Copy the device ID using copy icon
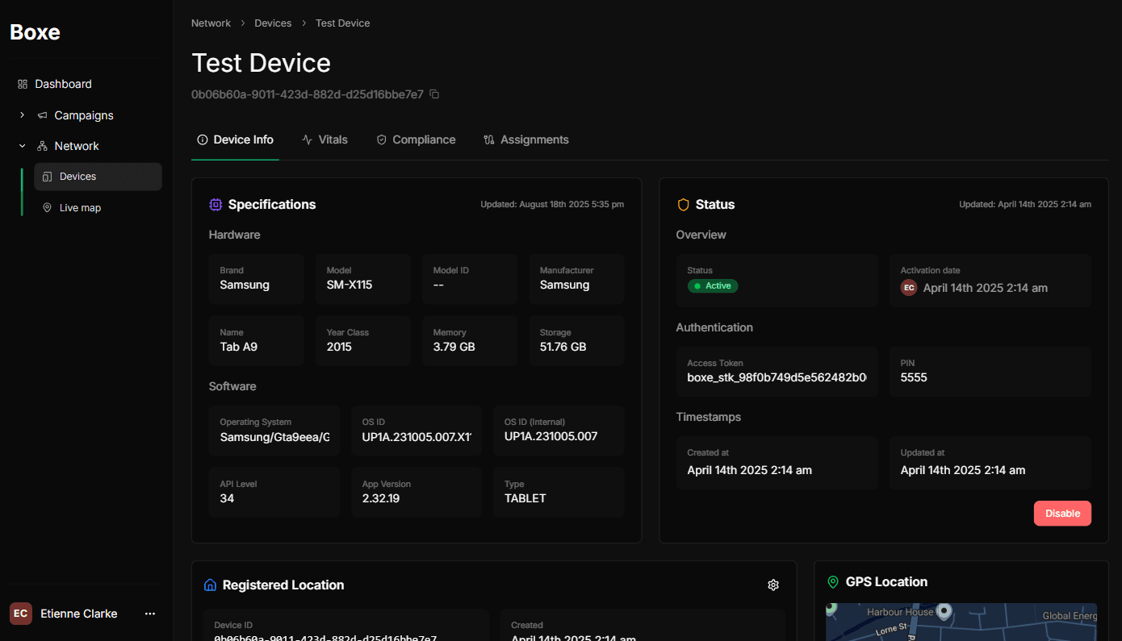The height and width of the screenshot is (641, 1122). 434,94
